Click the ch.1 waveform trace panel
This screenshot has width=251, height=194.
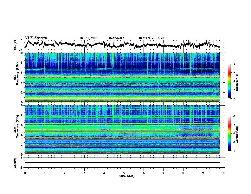124,45
